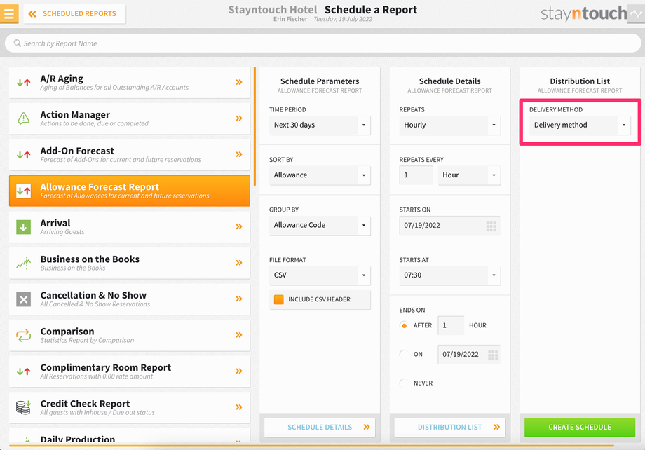Select the A/R Aging report
Viewport: 645px width, 450px height.
[129, 82]
